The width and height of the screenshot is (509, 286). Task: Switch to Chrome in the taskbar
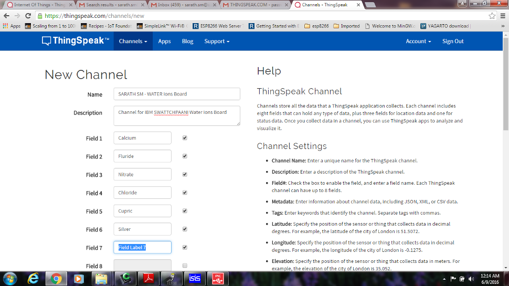click(56, 279)
